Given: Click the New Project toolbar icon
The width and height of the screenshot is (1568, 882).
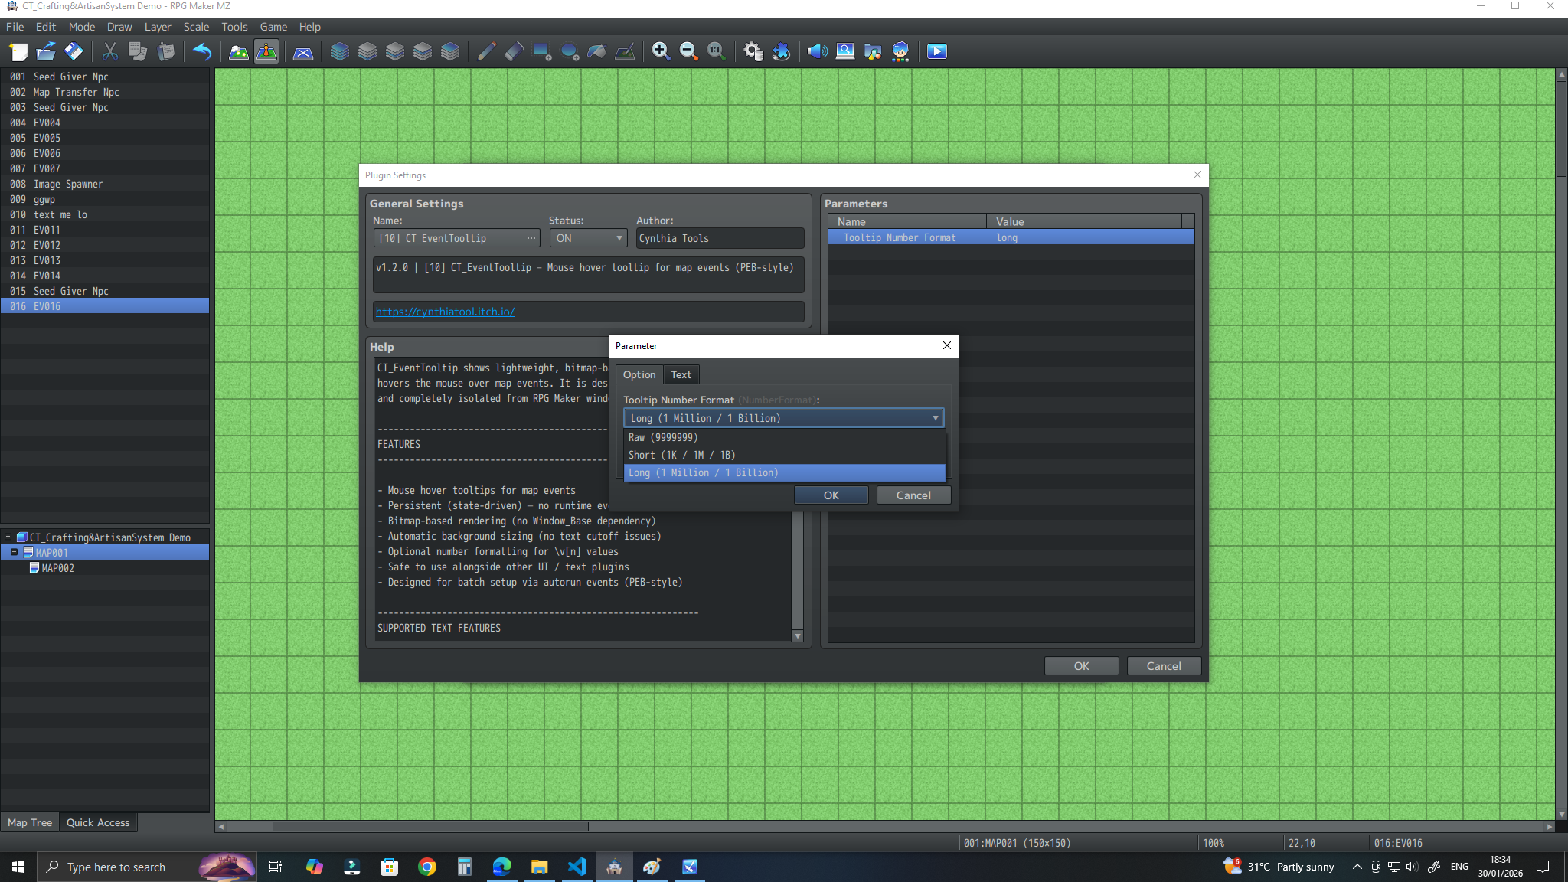Looking at the screenshot, I should 18,51.
